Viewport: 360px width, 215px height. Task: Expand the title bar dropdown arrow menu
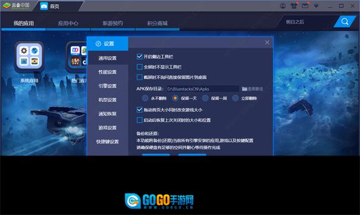point(317,6)
